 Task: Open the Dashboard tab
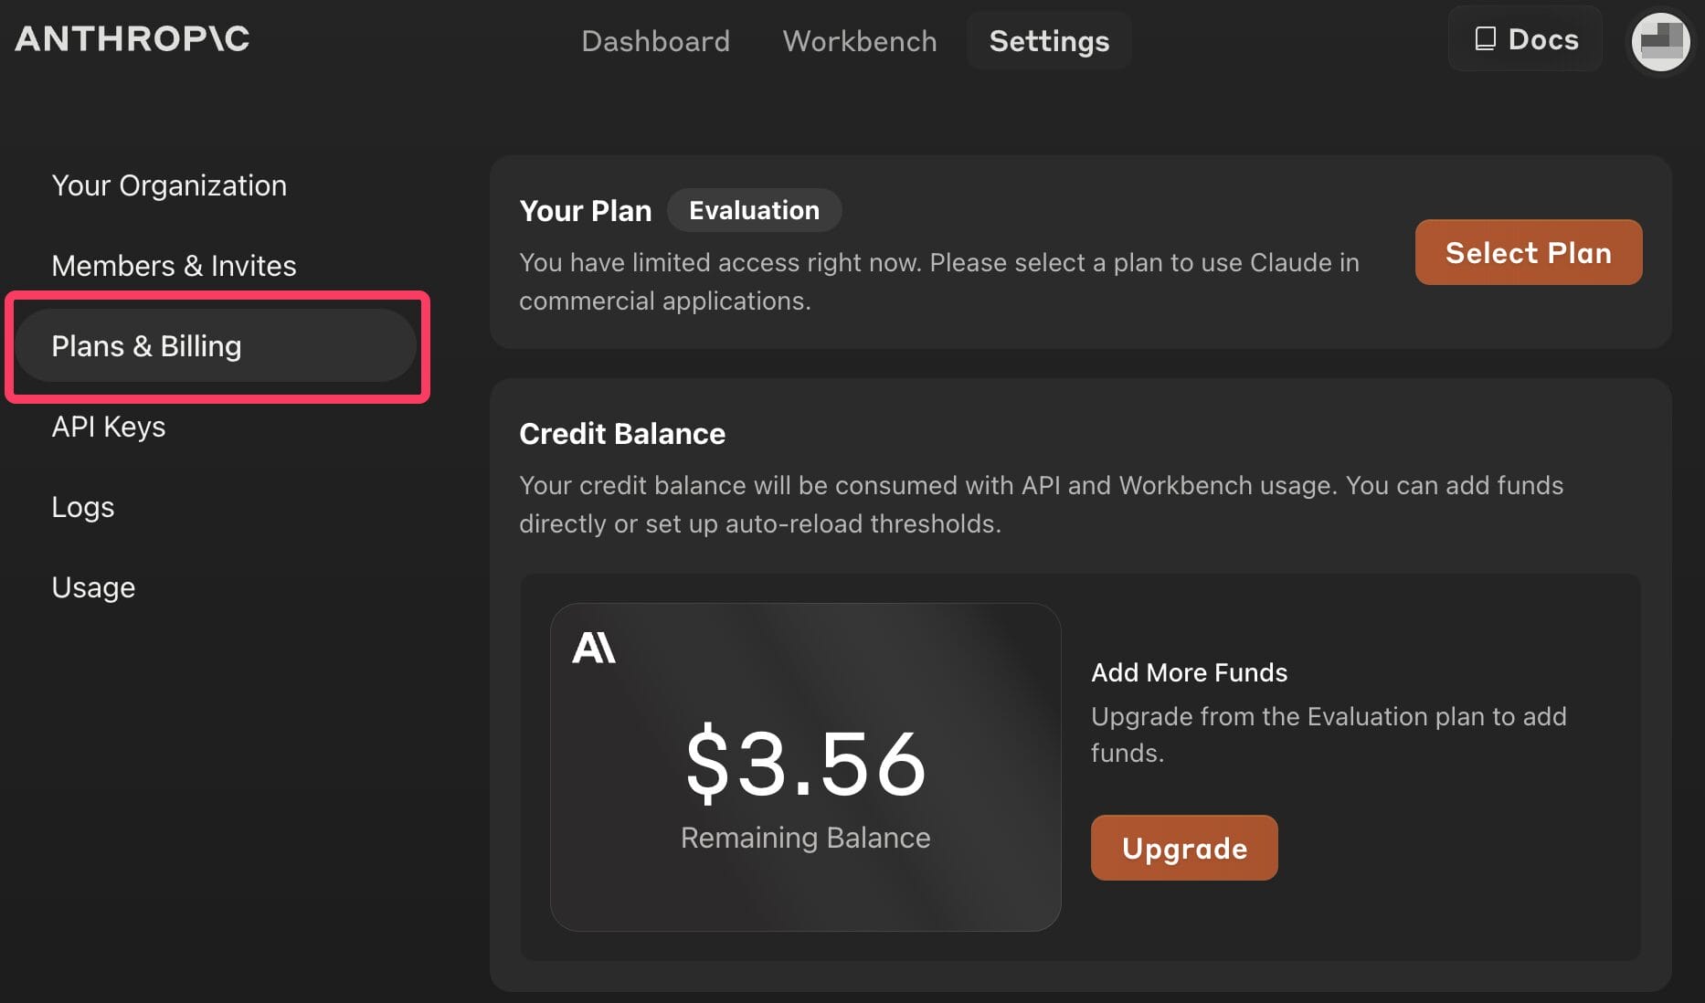coord(655,41)
